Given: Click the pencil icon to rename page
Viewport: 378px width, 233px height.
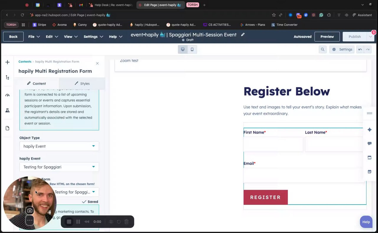Looking at the screenshot, I should 243,35.
